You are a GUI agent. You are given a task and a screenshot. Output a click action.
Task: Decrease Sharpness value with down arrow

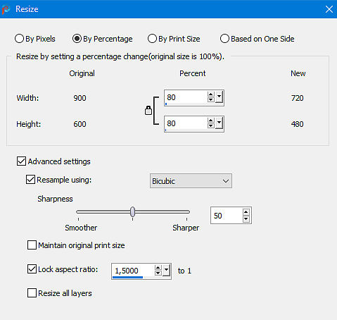(x=246, y=219)
